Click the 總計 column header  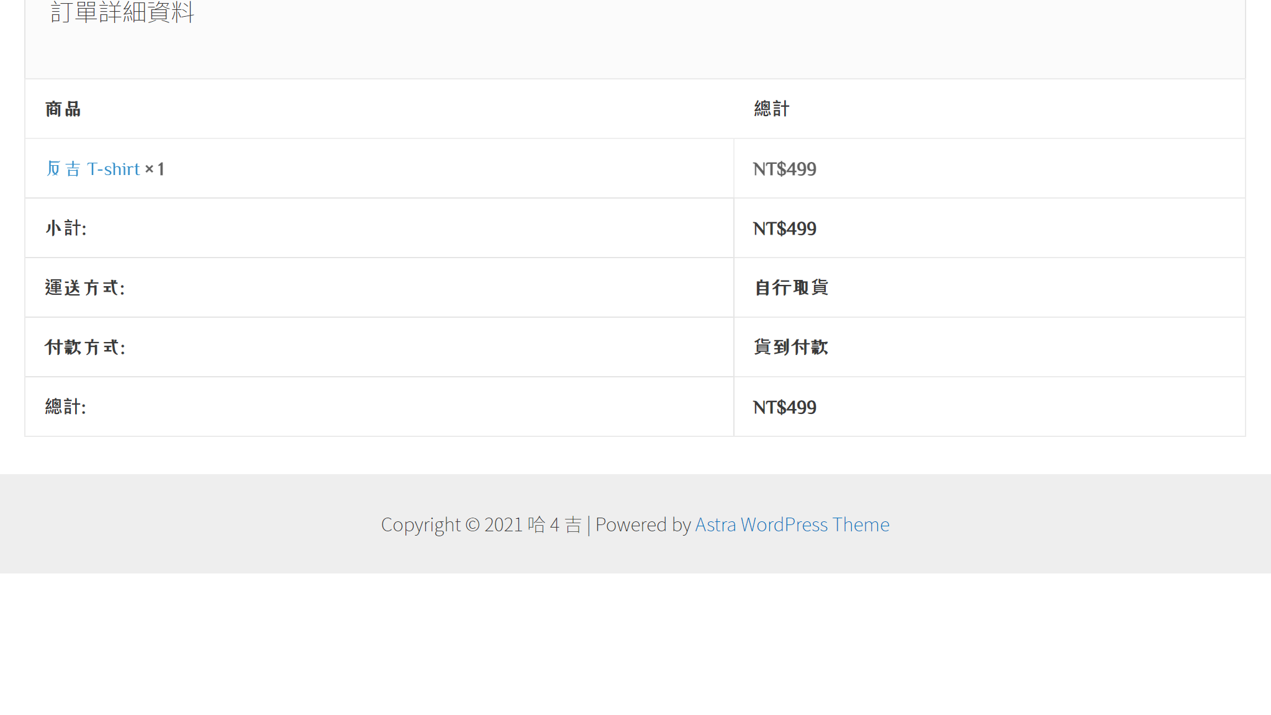tap(772, 109)
